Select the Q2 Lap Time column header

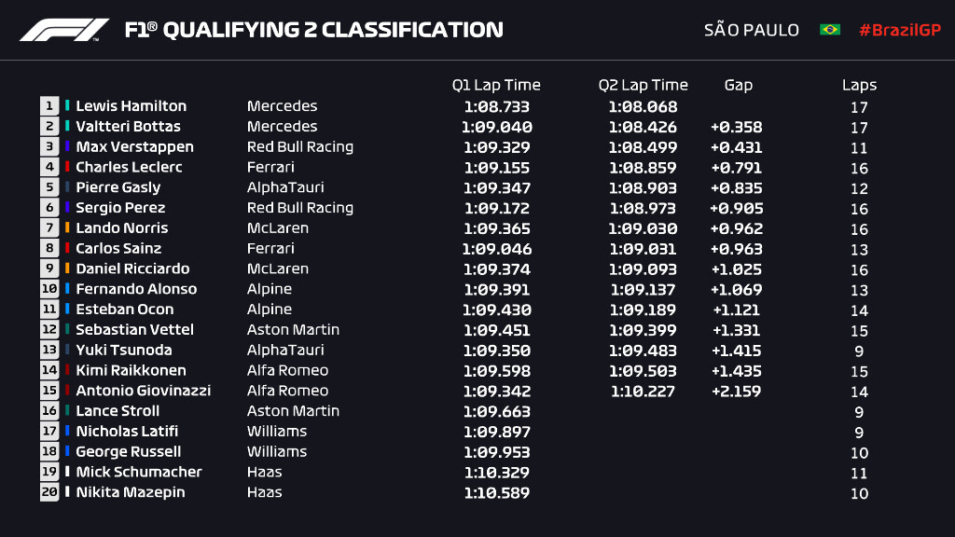643,85
